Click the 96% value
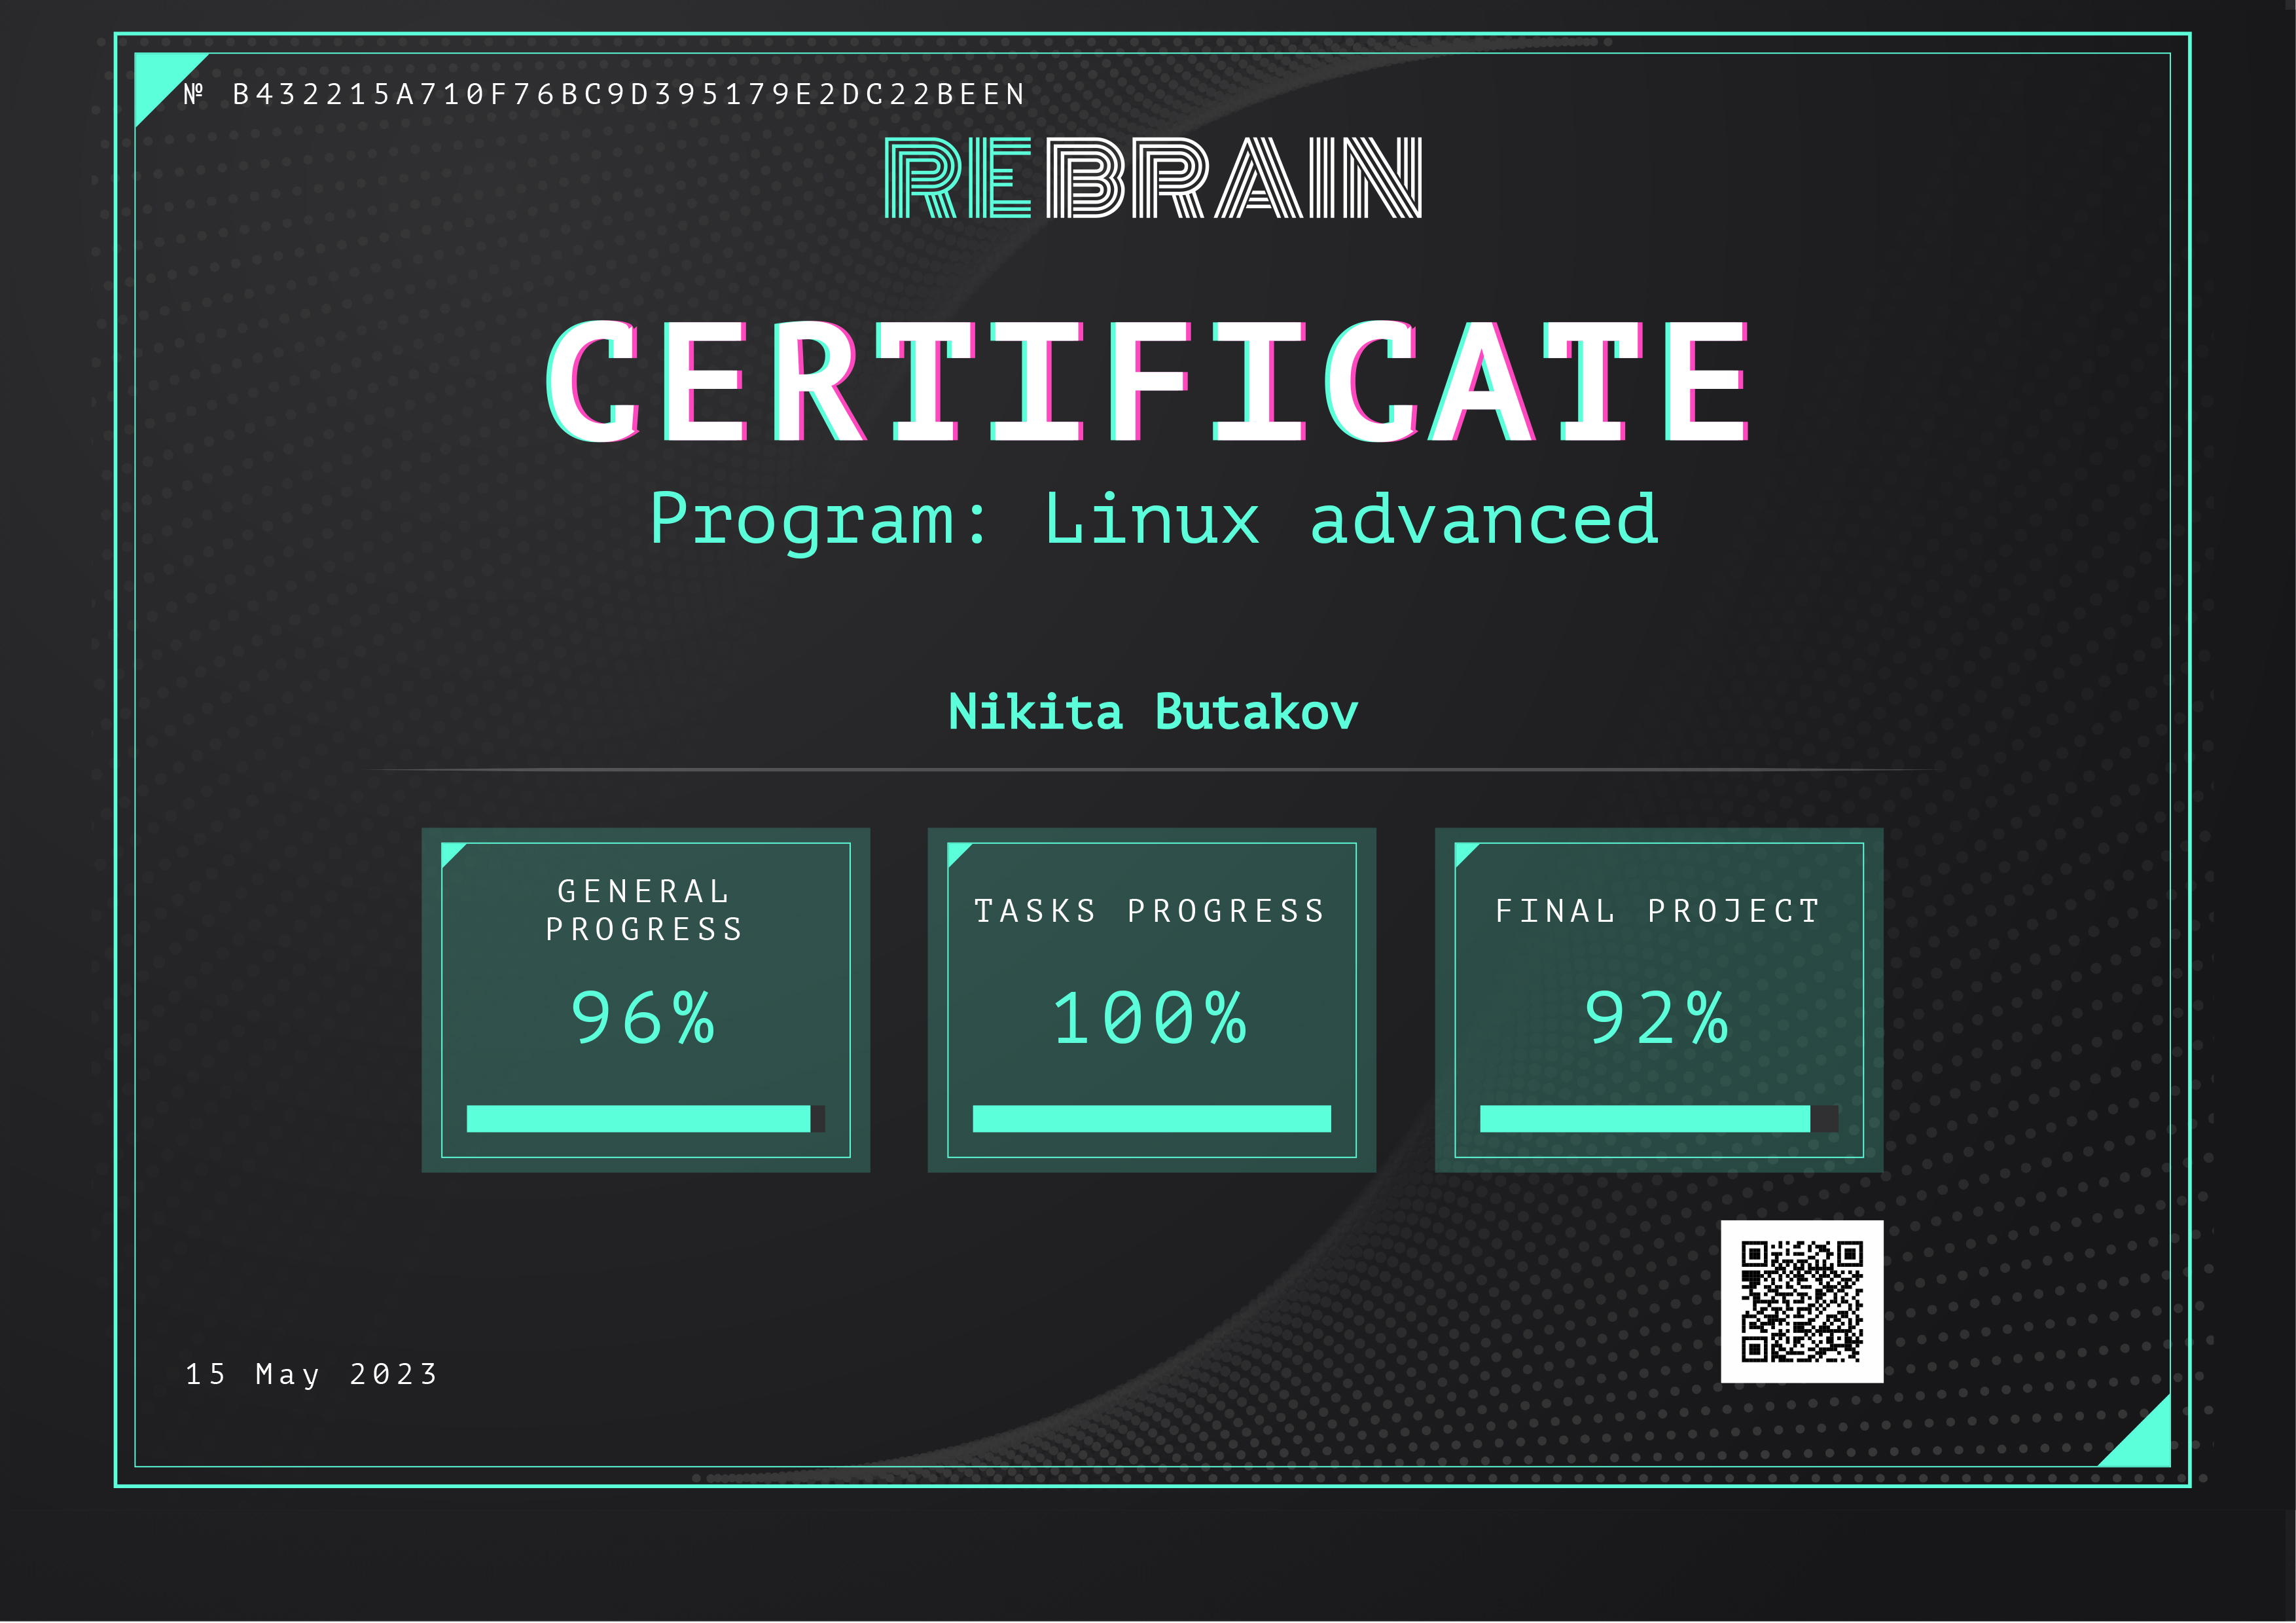This screenshot has height=1623, width=2296. pyautogui.click(x=643, y=1018)
